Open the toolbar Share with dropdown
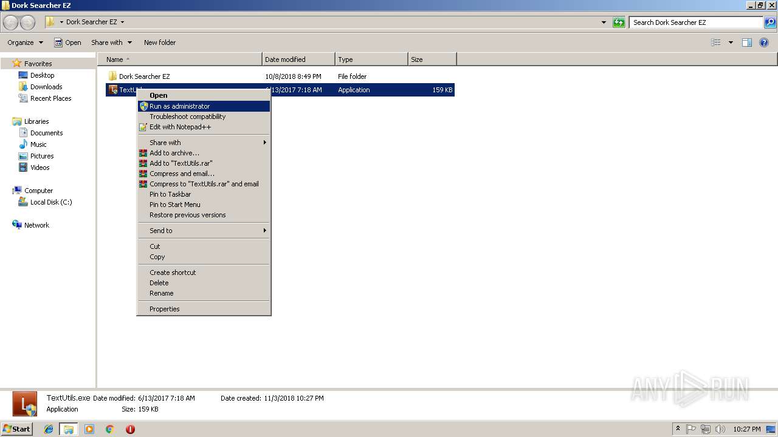Image resolution: width=778 pixels, height=437 pixels. tap(111, 42)
